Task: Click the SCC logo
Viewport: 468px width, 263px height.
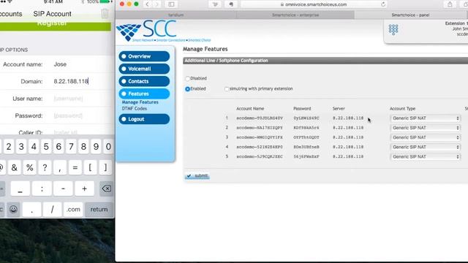Action: 163,31
